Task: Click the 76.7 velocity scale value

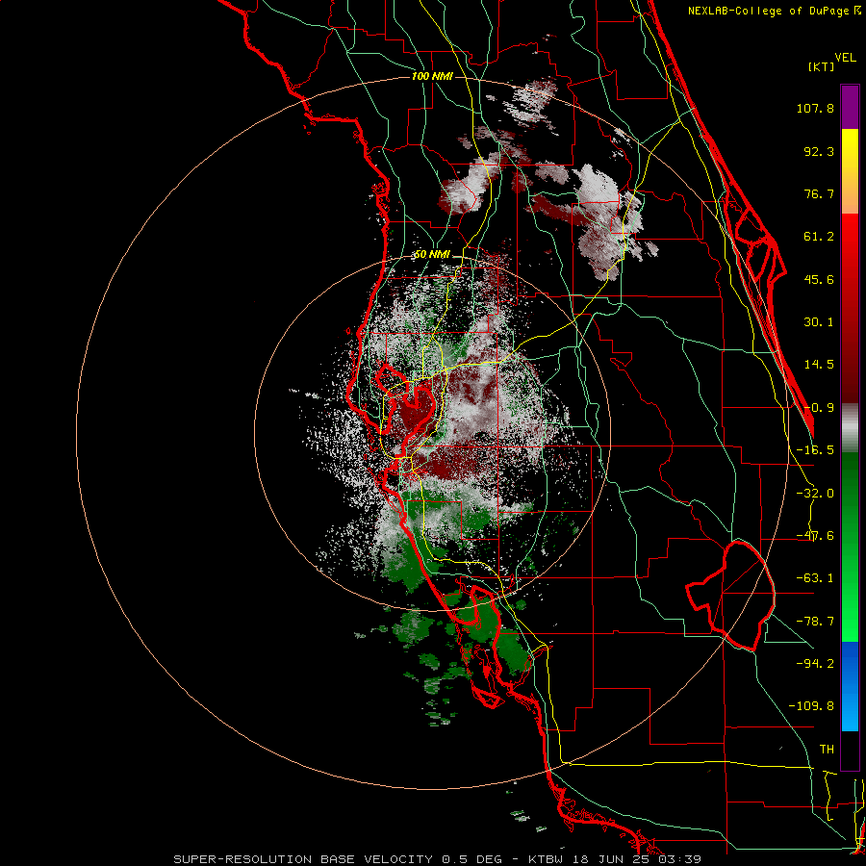Action: point(819,193)
